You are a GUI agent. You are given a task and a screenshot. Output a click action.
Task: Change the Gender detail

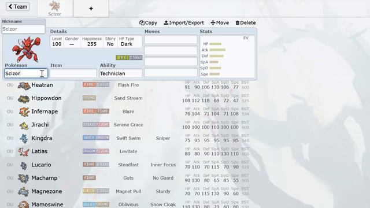72,42
